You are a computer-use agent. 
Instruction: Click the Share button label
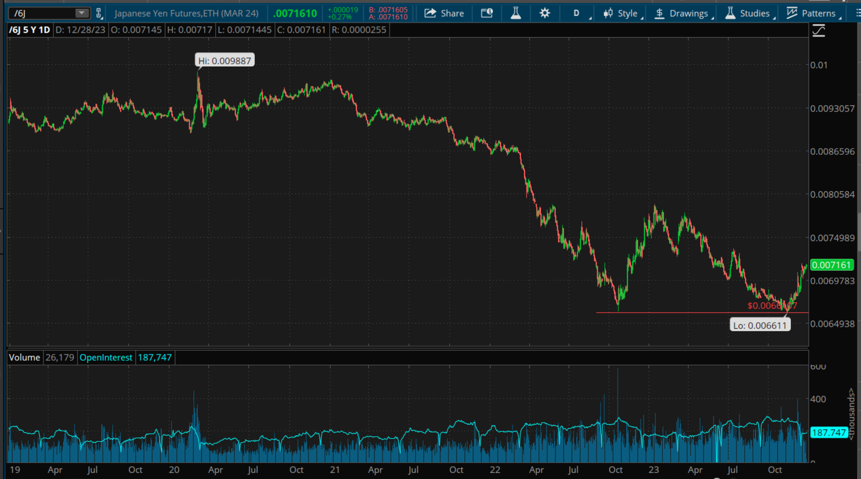pyautogui.click(x=452, y=13)
